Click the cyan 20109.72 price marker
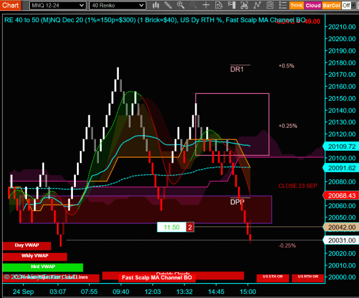 click(341, 146)
